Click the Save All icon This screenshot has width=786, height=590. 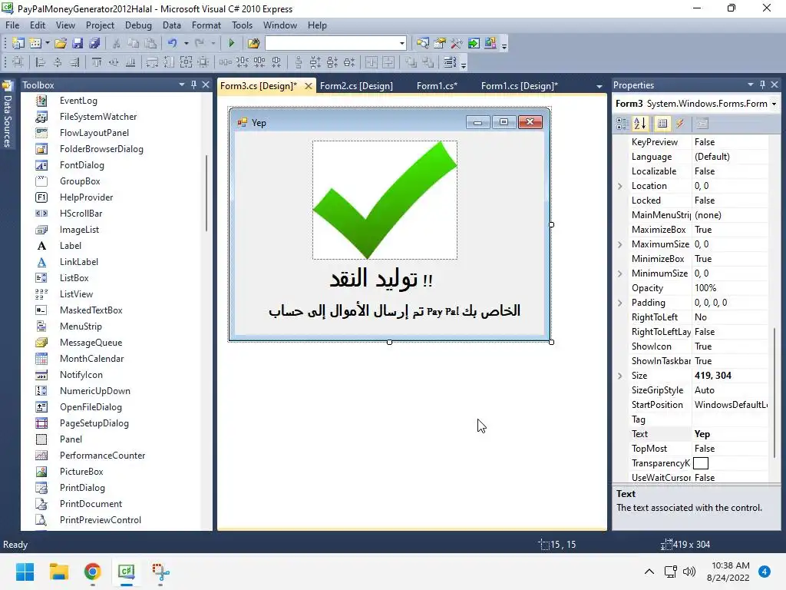[94, 43]
